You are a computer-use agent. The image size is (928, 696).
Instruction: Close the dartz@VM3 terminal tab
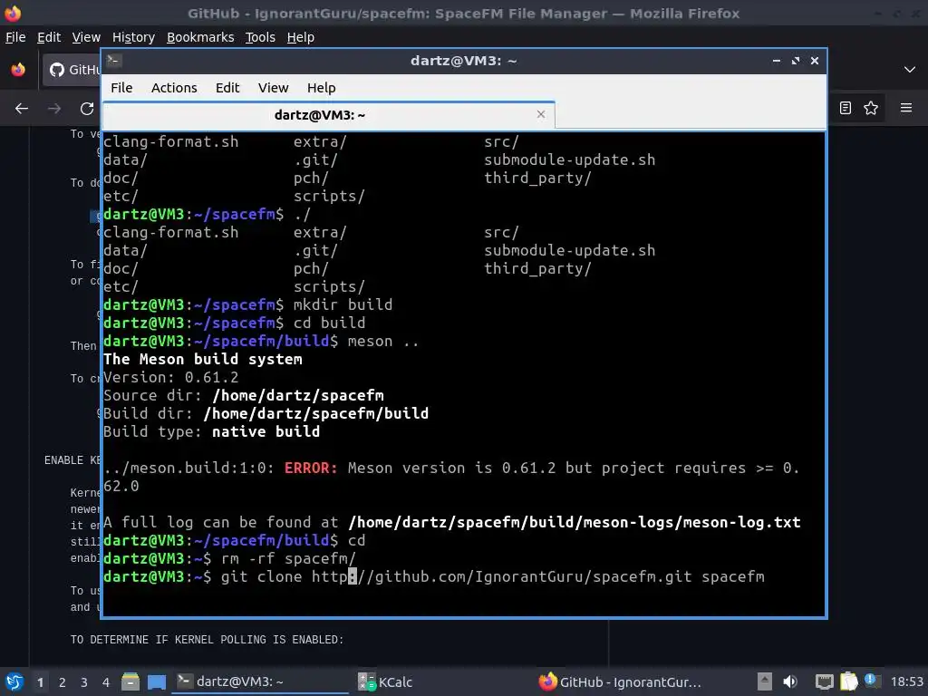pyautogui.click(x=540, y=114)
